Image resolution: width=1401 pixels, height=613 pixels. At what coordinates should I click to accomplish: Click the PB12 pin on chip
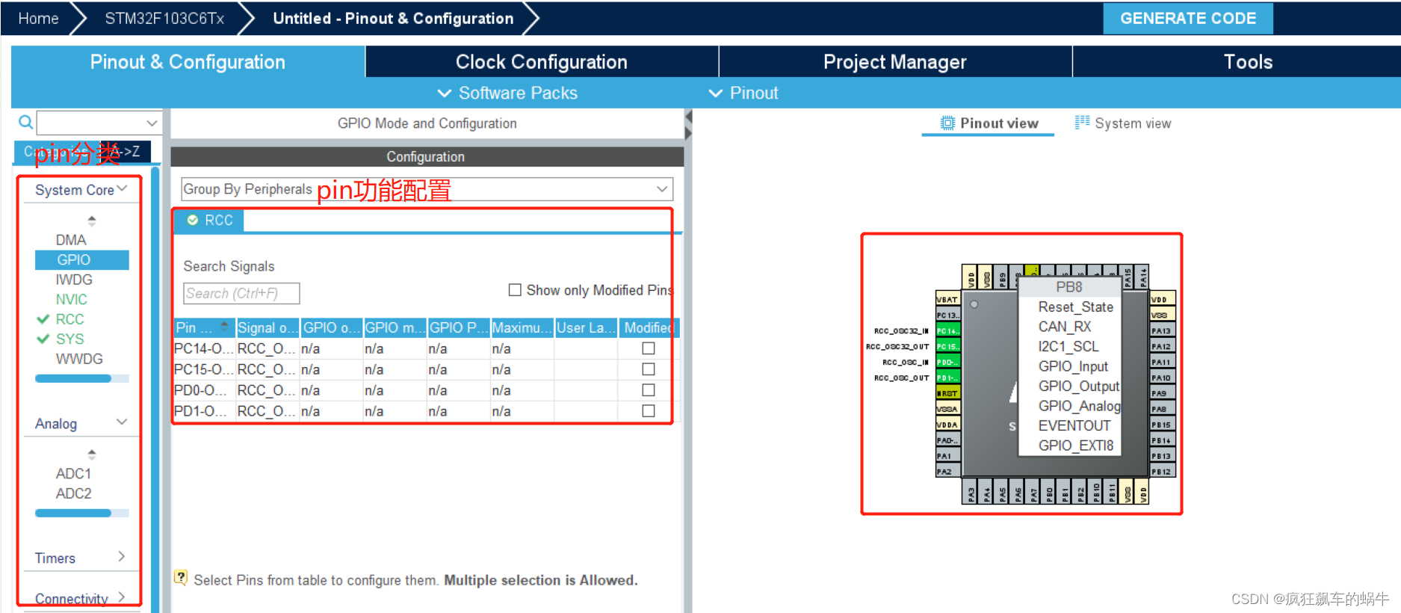pos(1162,472)
